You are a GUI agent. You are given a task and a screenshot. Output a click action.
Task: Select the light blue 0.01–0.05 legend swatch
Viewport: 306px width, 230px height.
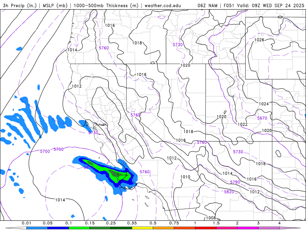(37, 228)
